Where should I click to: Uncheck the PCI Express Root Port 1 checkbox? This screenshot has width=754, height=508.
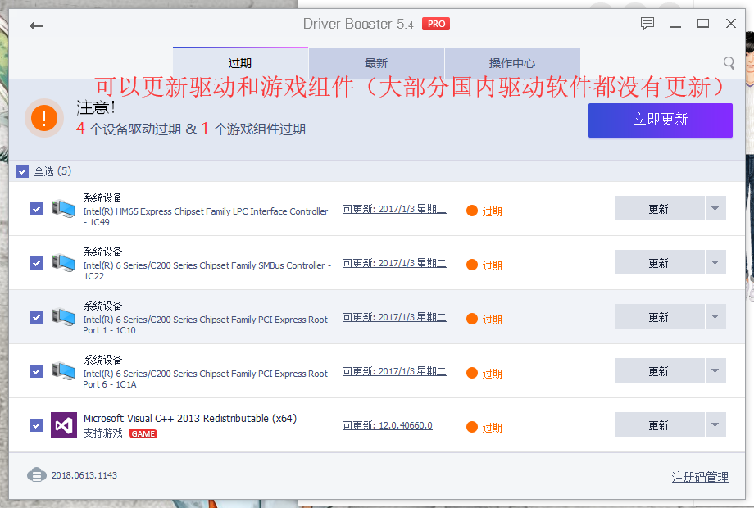point(36,317)
